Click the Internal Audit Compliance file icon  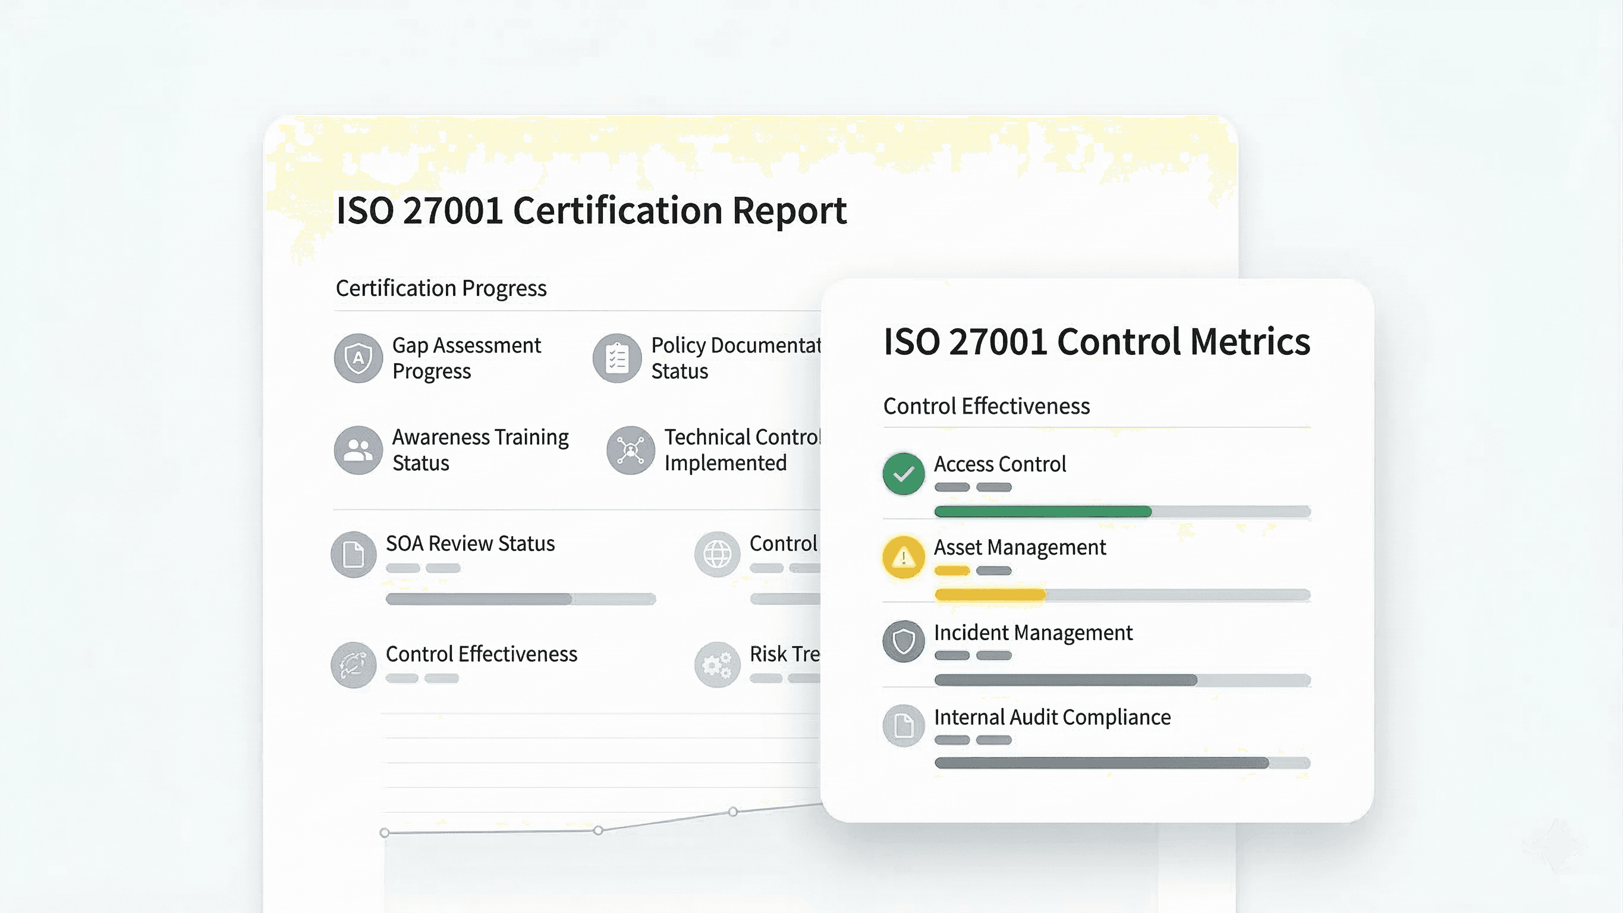click(904, 726)
